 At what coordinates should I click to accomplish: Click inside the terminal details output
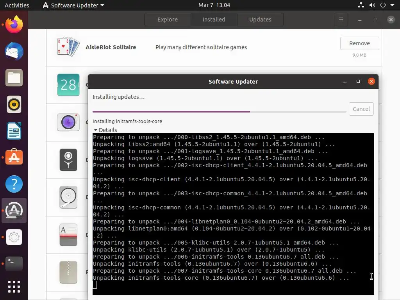click(x=233, y=214)
